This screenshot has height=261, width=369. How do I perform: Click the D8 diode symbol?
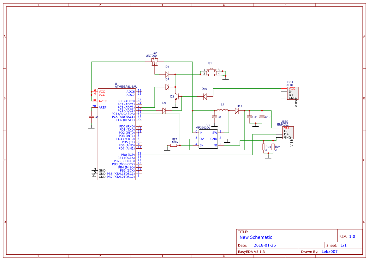pos(167,74)
